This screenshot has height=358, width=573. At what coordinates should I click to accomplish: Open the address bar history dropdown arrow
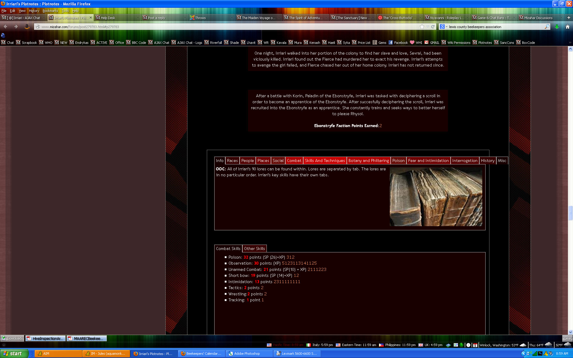[428, 27]
